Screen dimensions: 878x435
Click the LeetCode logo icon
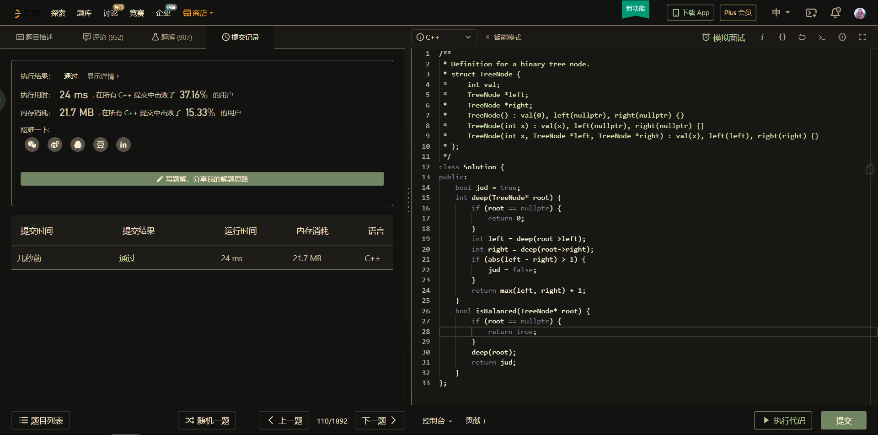tap(17, 13)
